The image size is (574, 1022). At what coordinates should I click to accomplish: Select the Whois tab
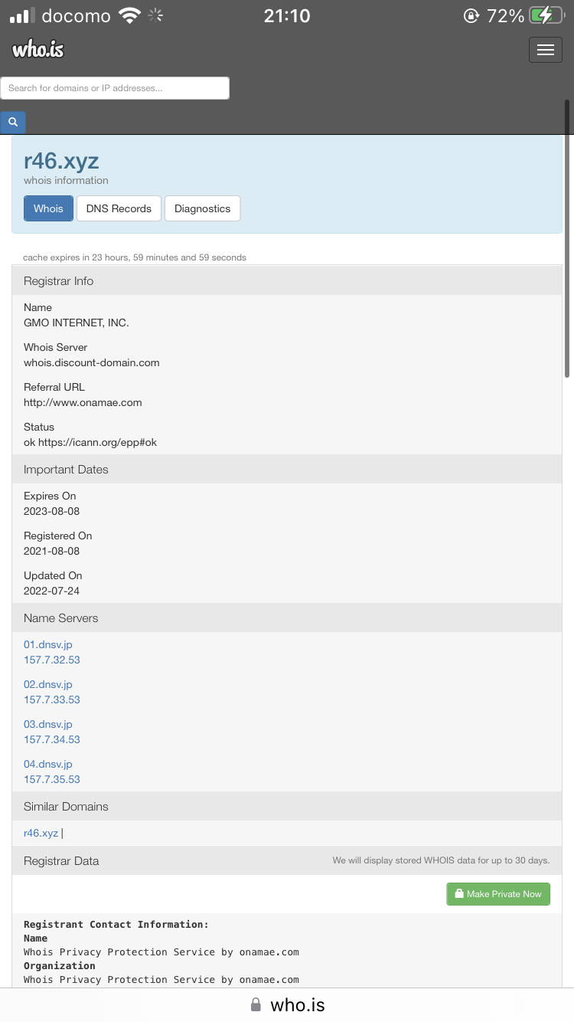[x=48, y=208]
